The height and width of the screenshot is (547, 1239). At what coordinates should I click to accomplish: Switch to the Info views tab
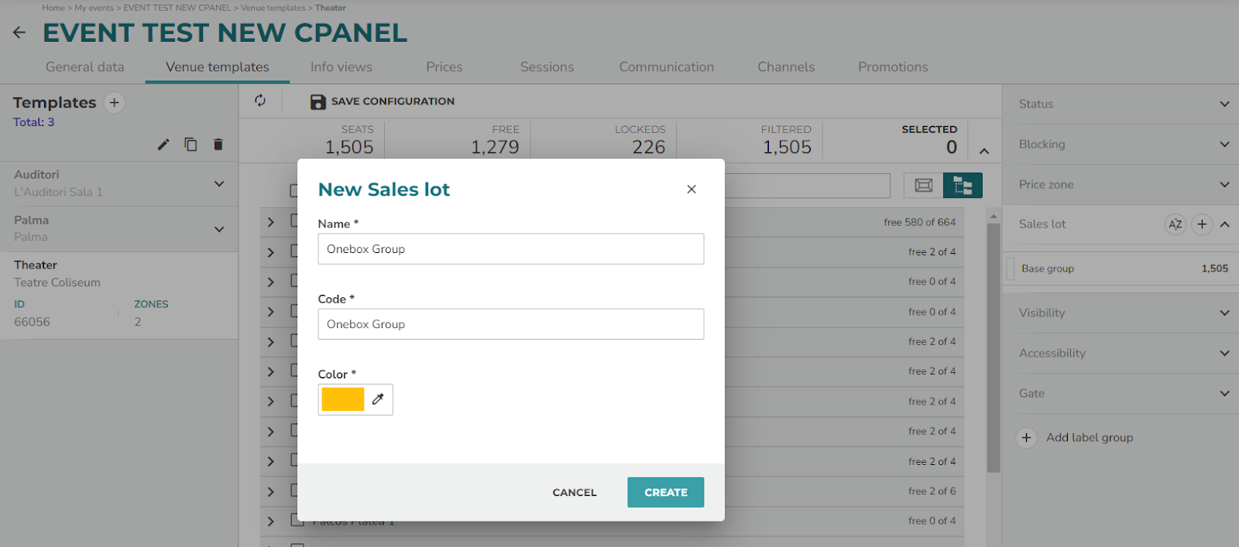[x=341, y=67]
